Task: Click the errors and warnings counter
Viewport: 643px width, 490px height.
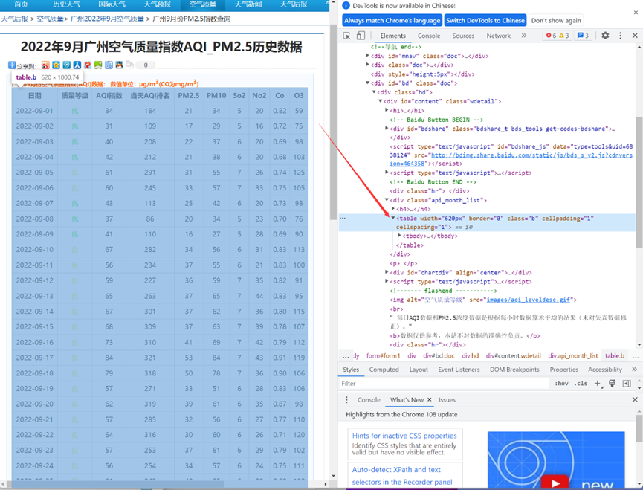Action: pos(558,36)
